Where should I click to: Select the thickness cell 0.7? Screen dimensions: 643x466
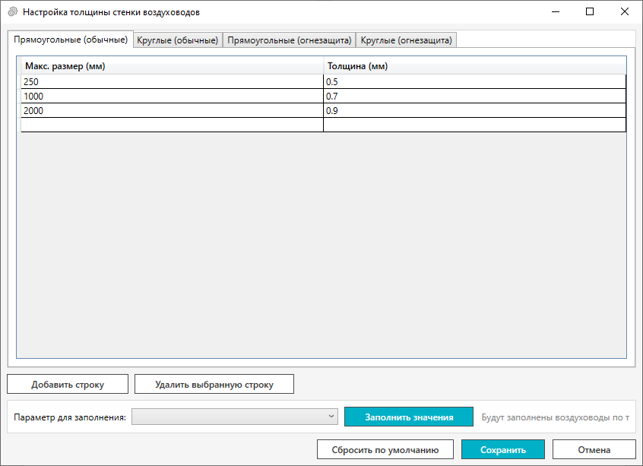tap(475, 96)
